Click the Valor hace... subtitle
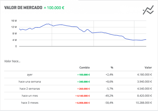This screenshot has height=111, width=158. point(12,61)
